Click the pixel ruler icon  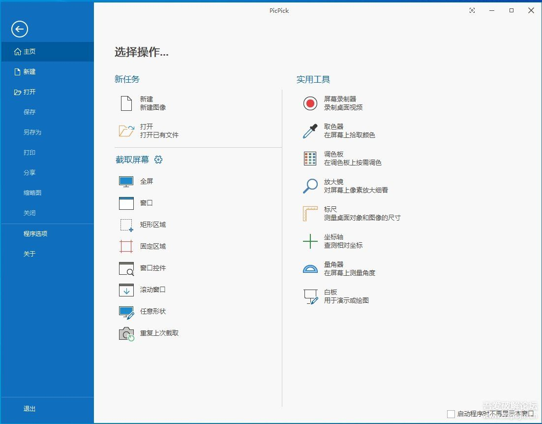coord(310,214)
